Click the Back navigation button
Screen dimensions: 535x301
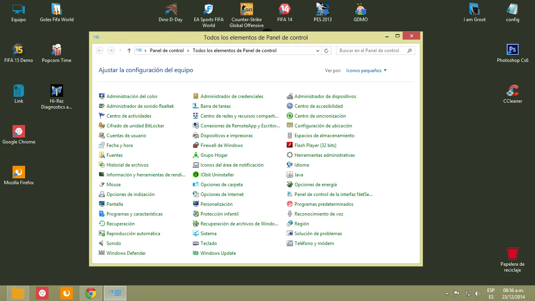pyautogui.click(x=99, y=51)
